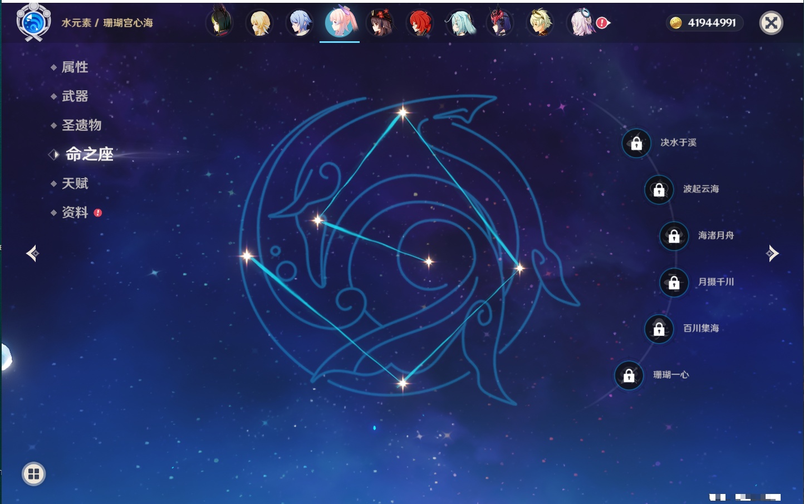Viewport: 804px width, 504px height.
Task: Click the Mora coin balance 41944991
Action: click(705, 23)
